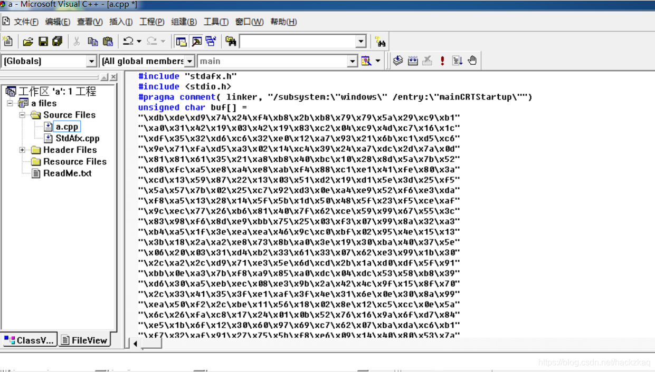The image size is (655, 372).
Task: Click the Stop Build icon
Action: point(428,61)
